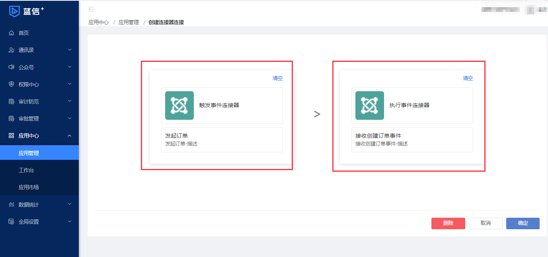
Task: Go to 应用管理 breadcrumb
Action: pos(129,22)
